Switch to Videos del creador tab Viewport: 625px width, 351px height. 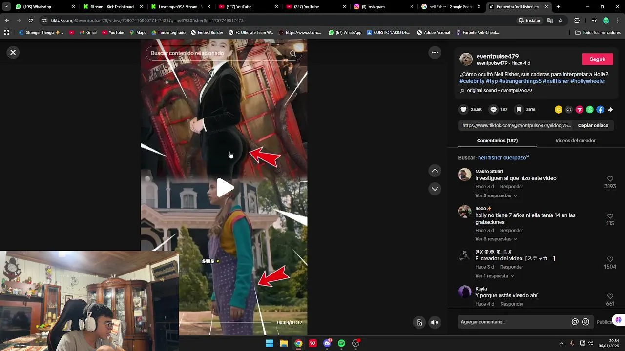click(x=575, y=140)
